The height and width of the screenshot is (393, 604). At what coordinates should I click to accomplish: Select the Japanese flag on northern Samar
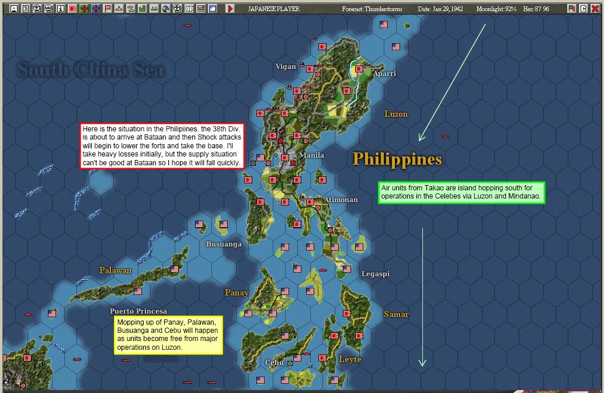(346, 314)
